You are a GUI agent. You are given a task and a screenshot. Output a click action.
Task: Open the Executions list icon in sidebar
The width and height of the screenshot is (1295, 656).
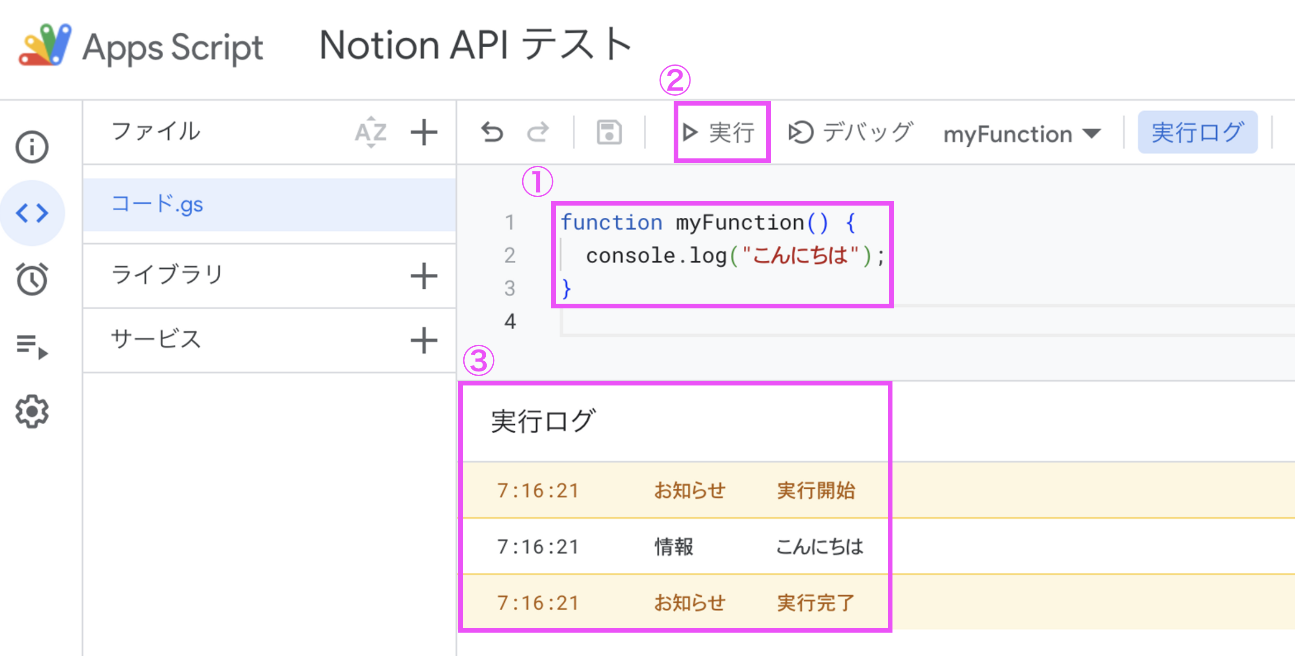click(32, 346)
